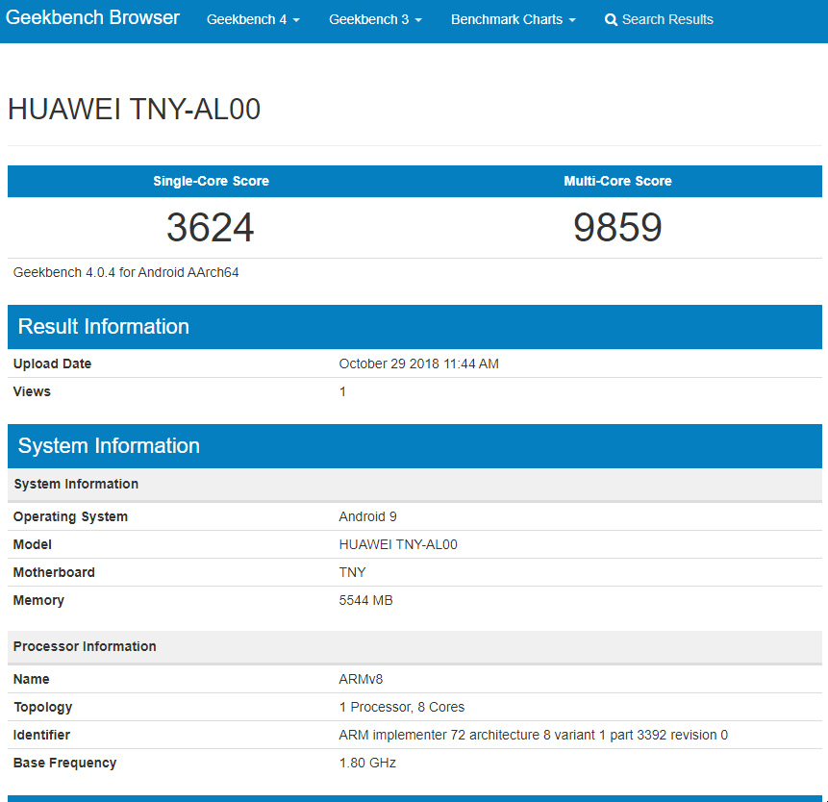Click the Topology label
Viewport: 828px width, 802px height.
click(x=42, y=708)
